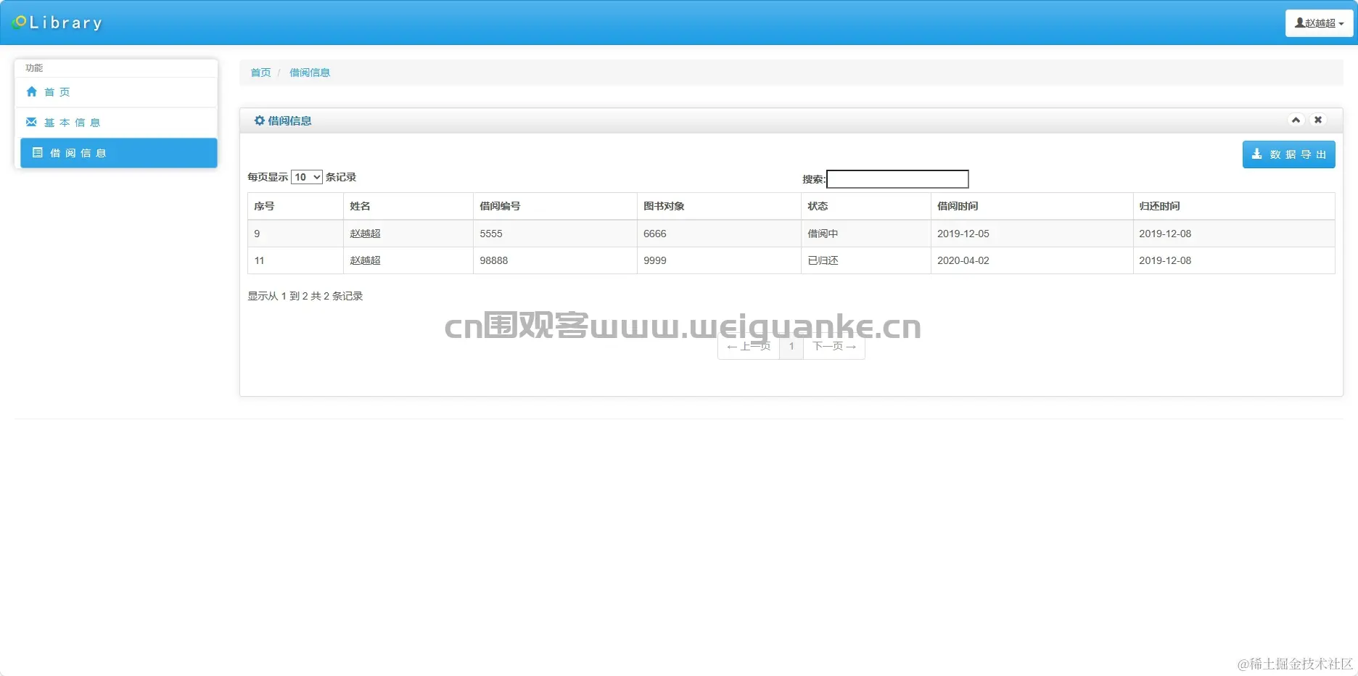Image resolution: width=1358 pixels, height=676 pixels.
Task: Click page number 1 in pagination
Action: pos(791,347)
